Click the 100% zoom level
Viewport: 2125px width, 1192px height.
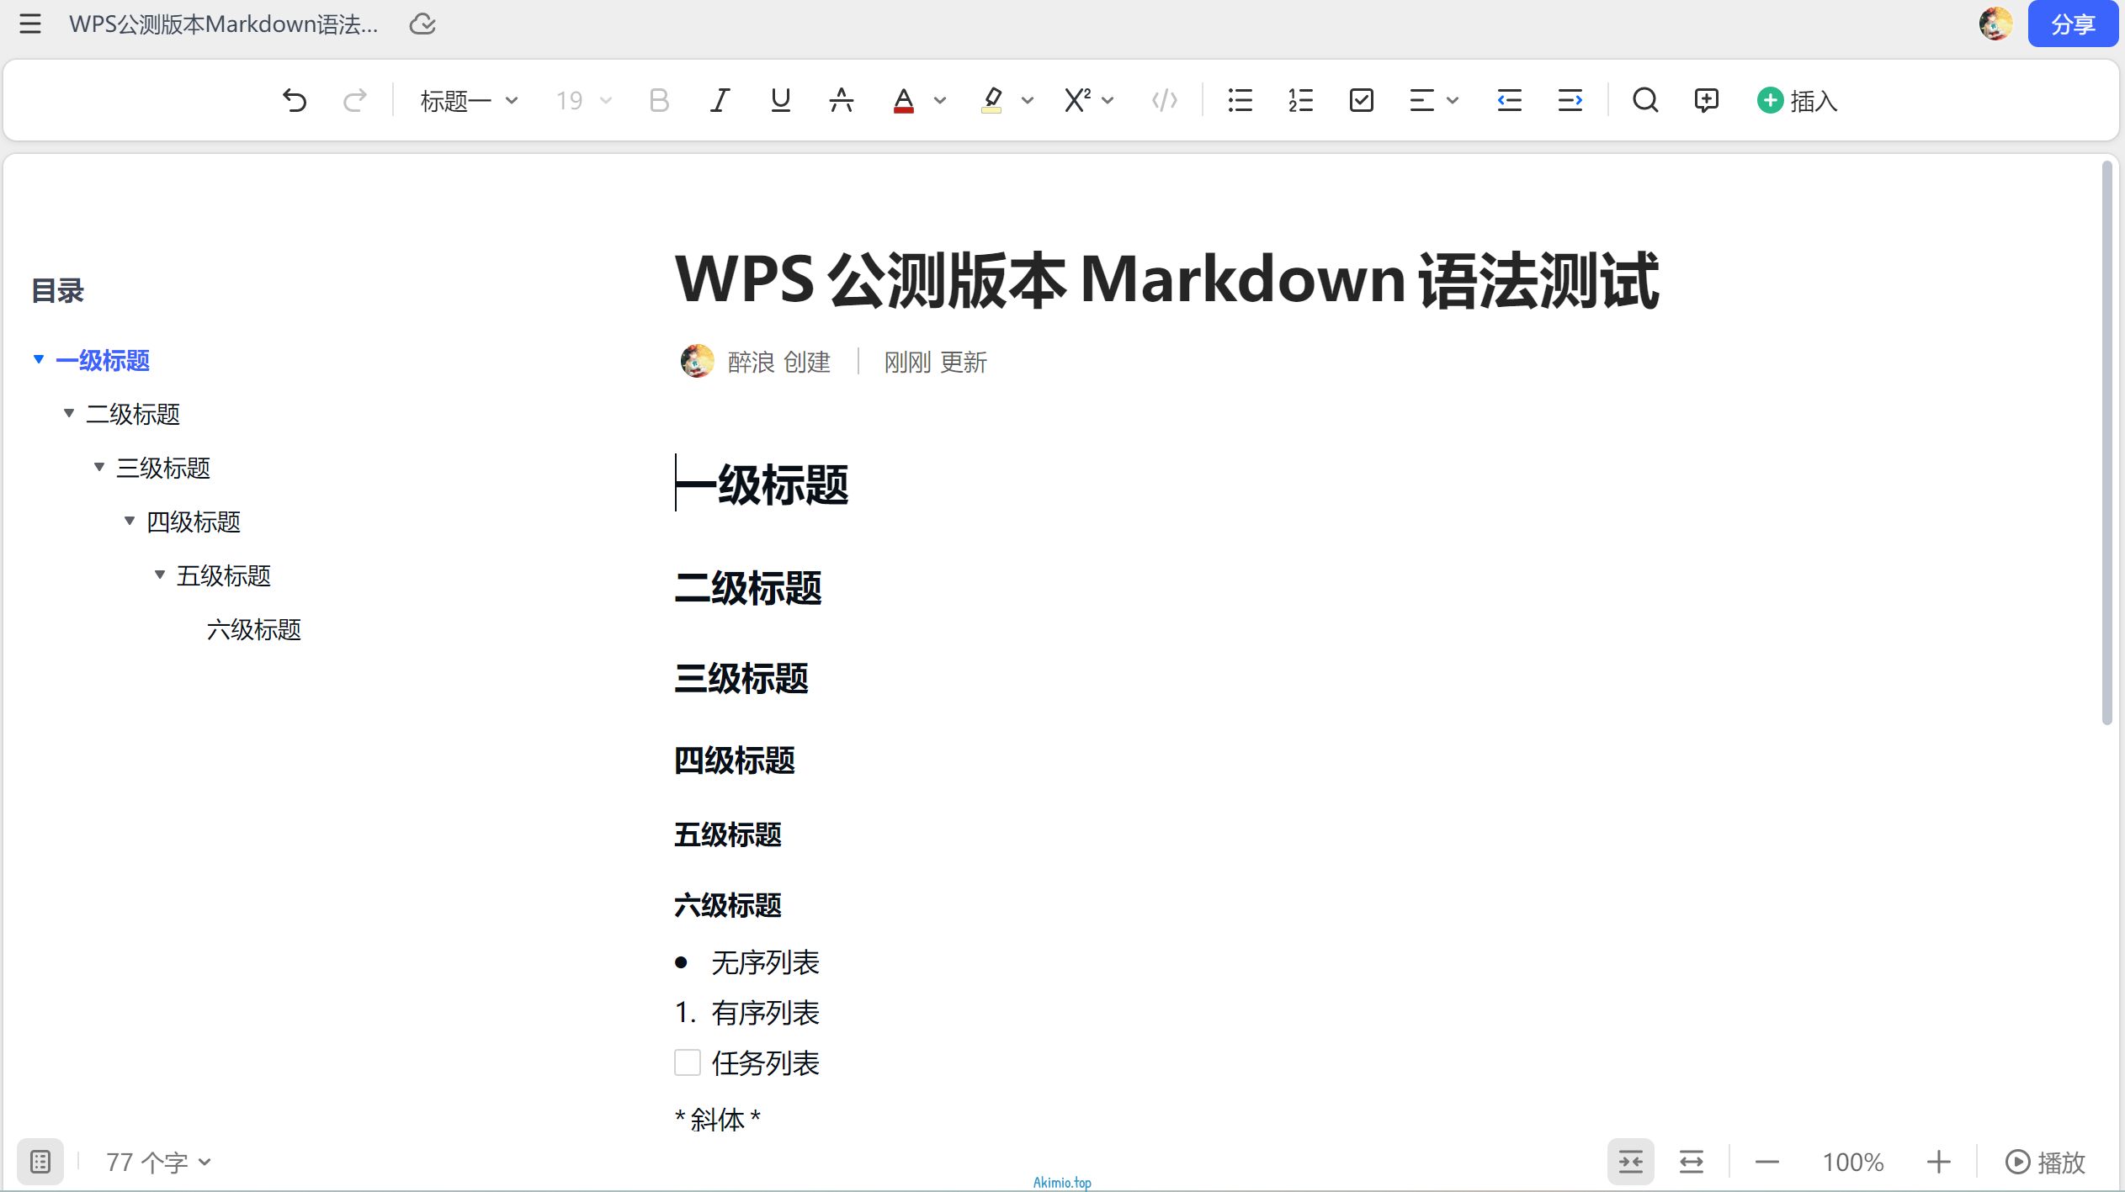1853,1163
